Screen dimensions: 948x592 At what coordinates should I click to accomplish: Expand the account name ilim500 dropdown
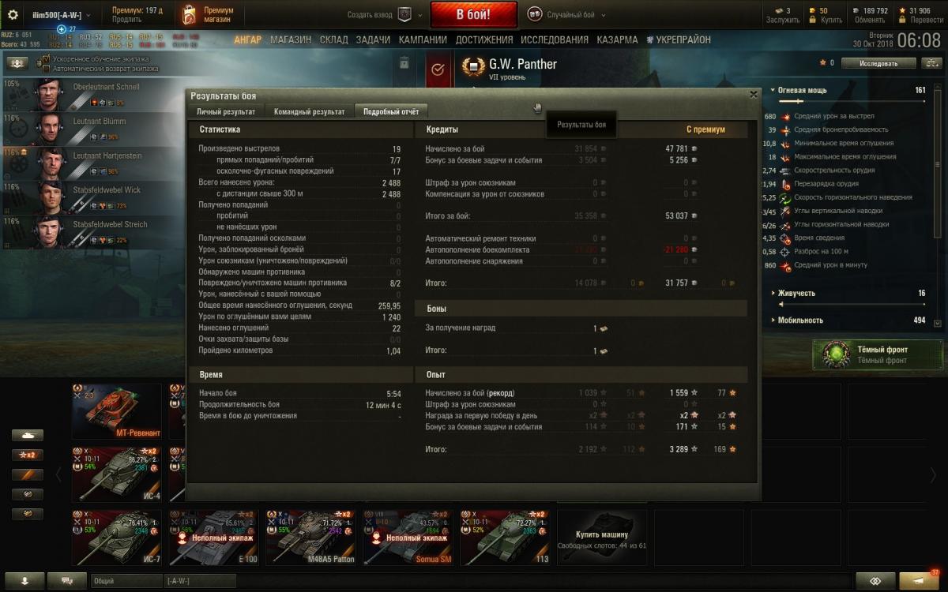(x=61, y=15)
